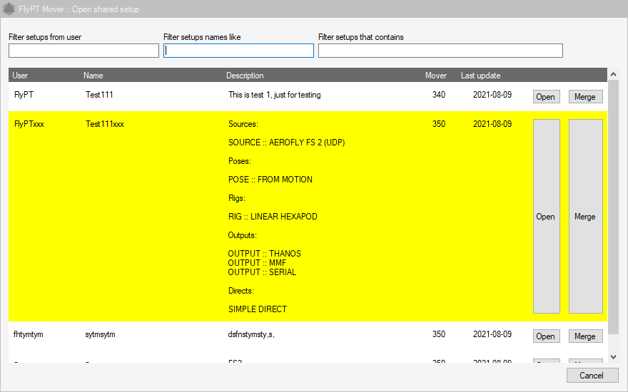
Task: Click the Last update column header
Action: coord(480,76)
